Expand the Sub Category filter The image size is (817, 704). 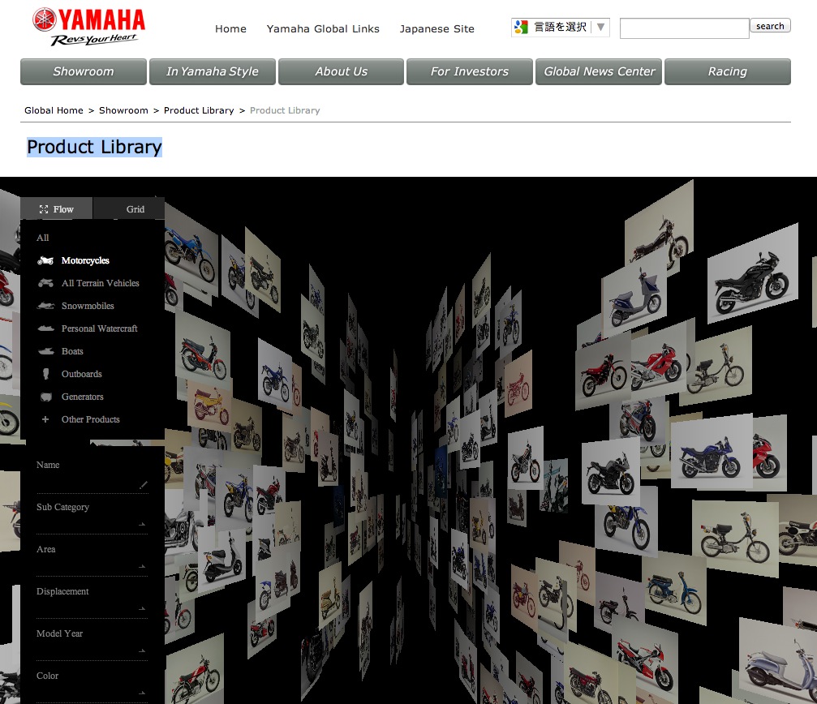coord(92,522)
